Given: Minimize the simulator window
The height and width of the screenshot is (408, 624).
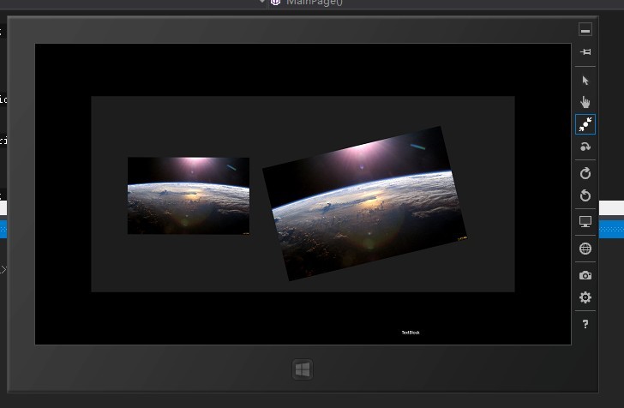Looking at the screenshot, I should 585,29.
